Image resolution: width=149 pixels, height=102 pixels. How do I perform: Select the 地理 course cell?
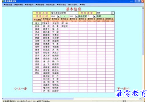tap(37, 44)
